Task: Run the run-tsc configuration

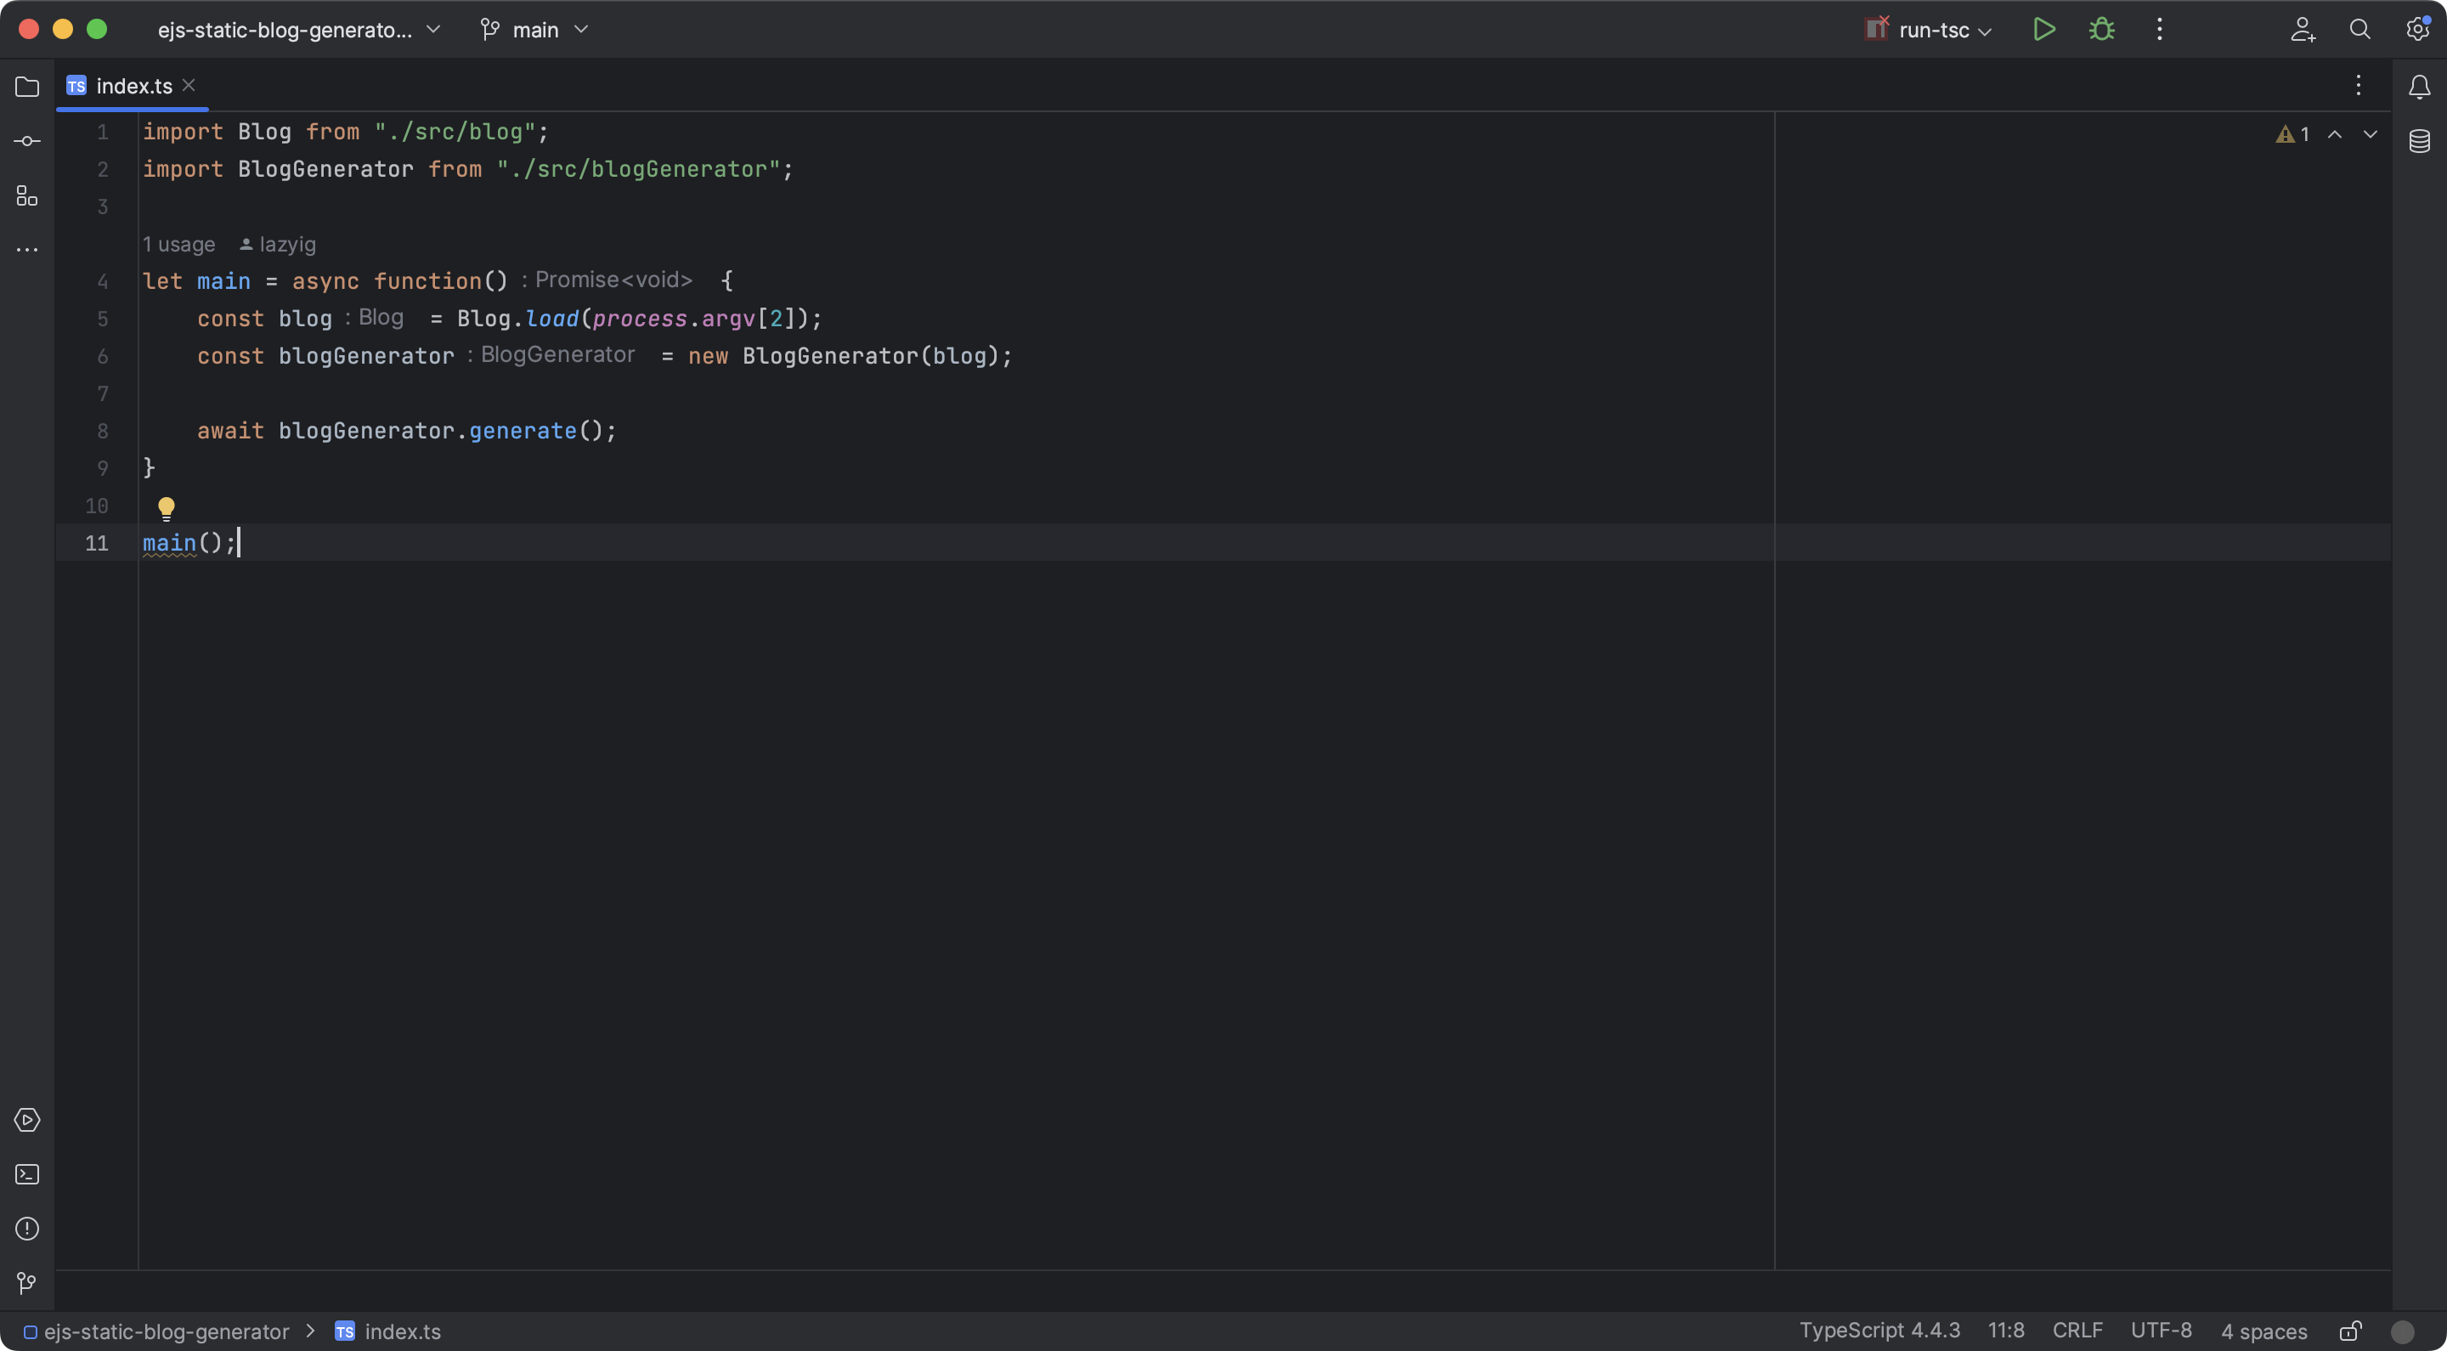Action: click(2044, 30)
